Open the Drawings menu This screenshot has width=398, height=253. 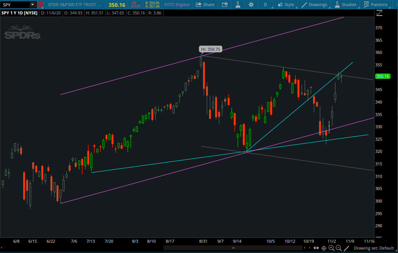[315, 5]
